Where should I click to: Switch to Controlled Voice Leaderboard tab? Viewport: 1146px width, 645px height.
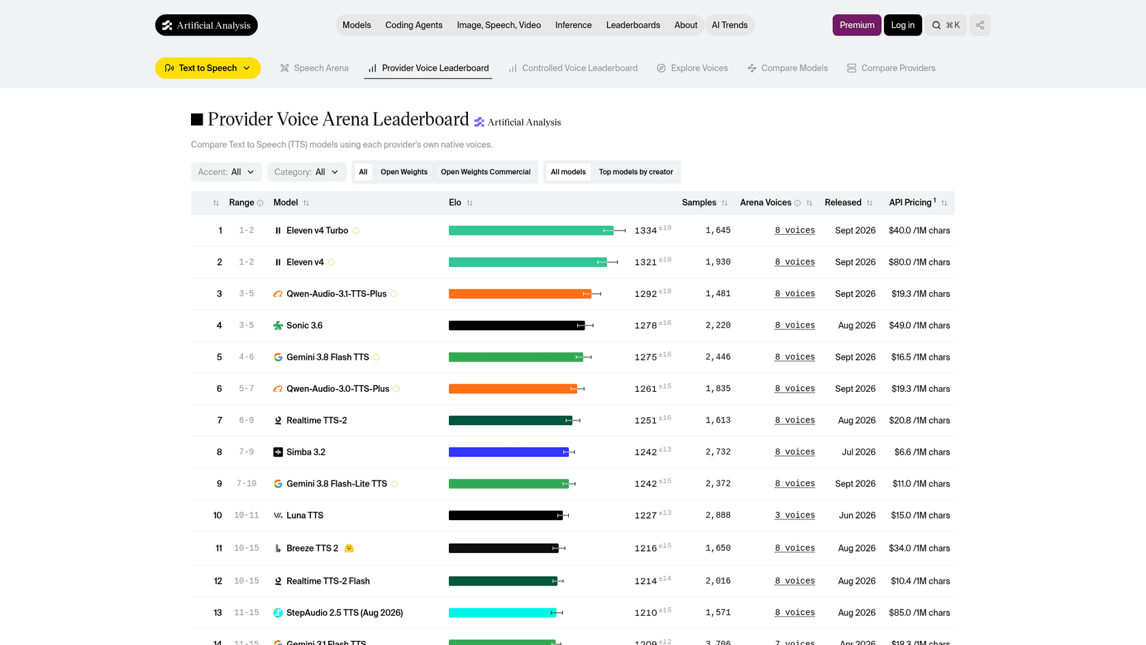coord(573,68)
